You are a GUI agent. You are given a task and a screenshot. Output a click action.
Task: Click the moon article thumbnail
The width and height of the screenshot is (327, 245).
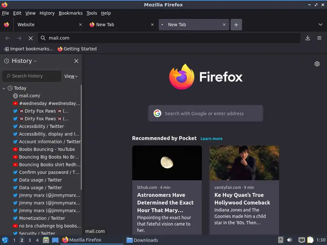click(x=167, y=163)
